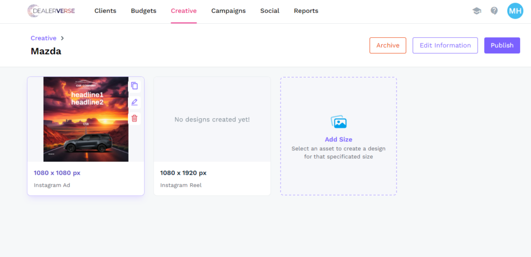Open the Social section
This screenshot has width=531, height=257.
pos(270,11)
